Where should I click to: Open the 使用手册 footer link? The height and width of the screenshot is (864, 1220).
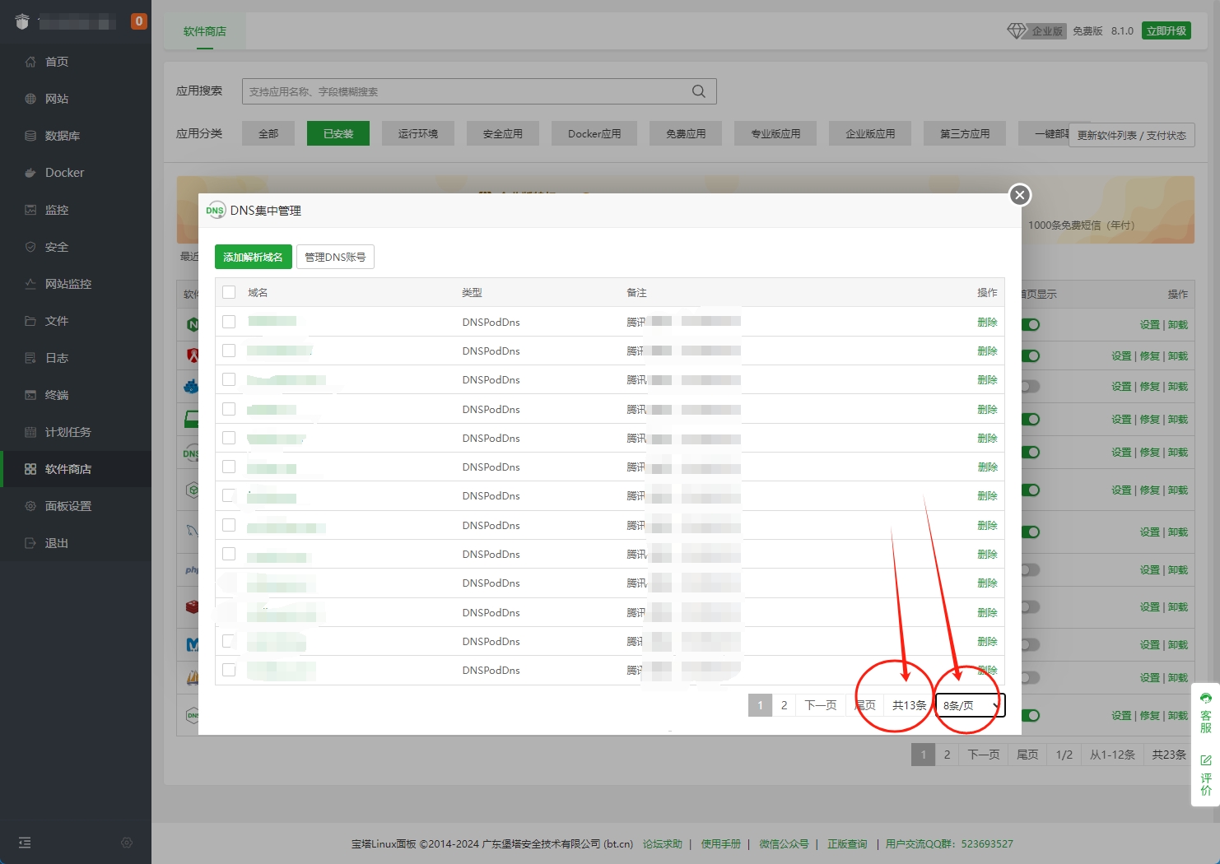click(721, 844)
